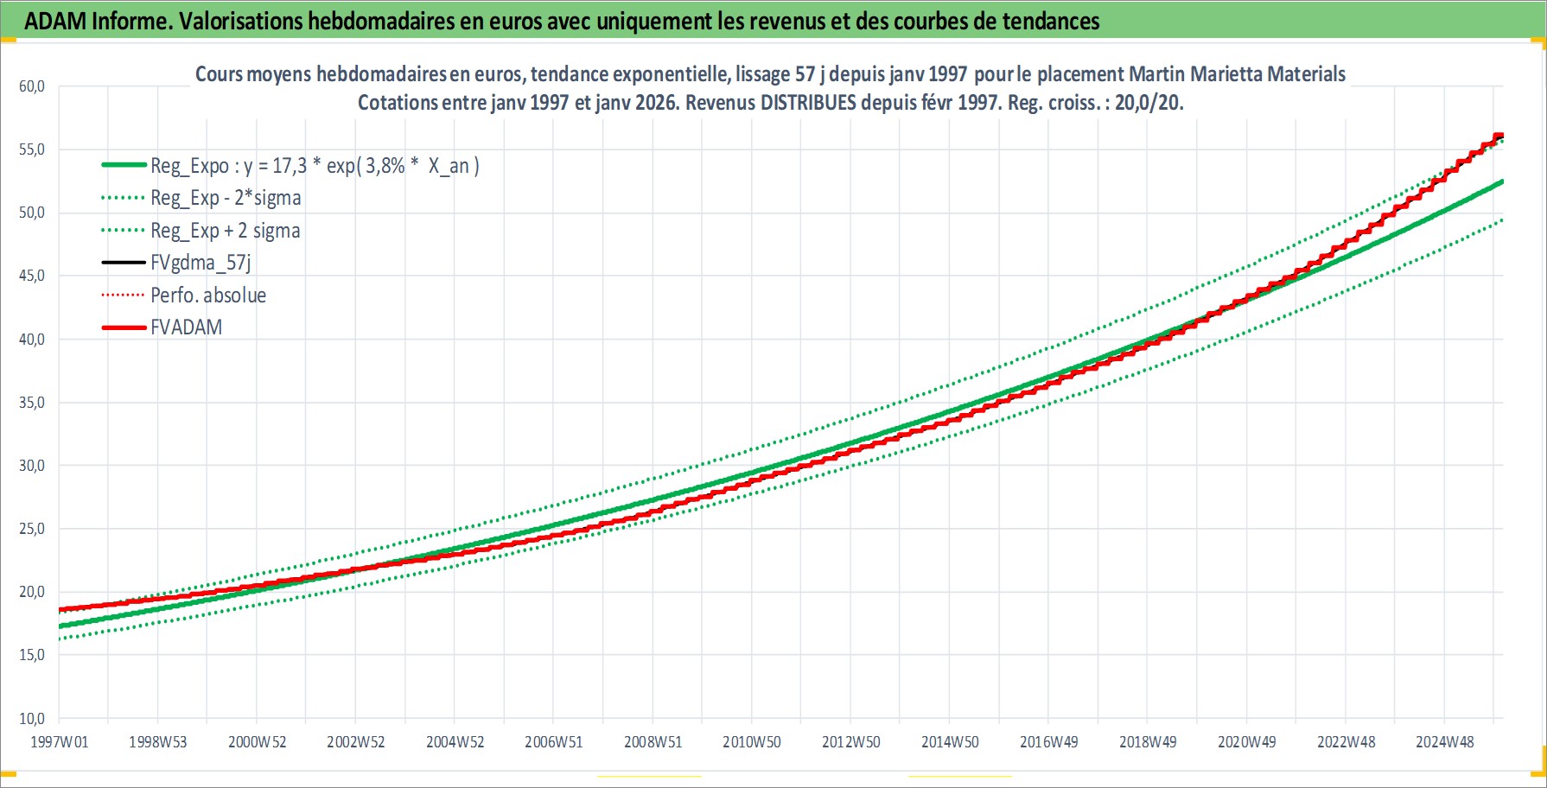Click the FVADAM legend label
Viewport: 1547px width, 788px height.
point(186,327)
